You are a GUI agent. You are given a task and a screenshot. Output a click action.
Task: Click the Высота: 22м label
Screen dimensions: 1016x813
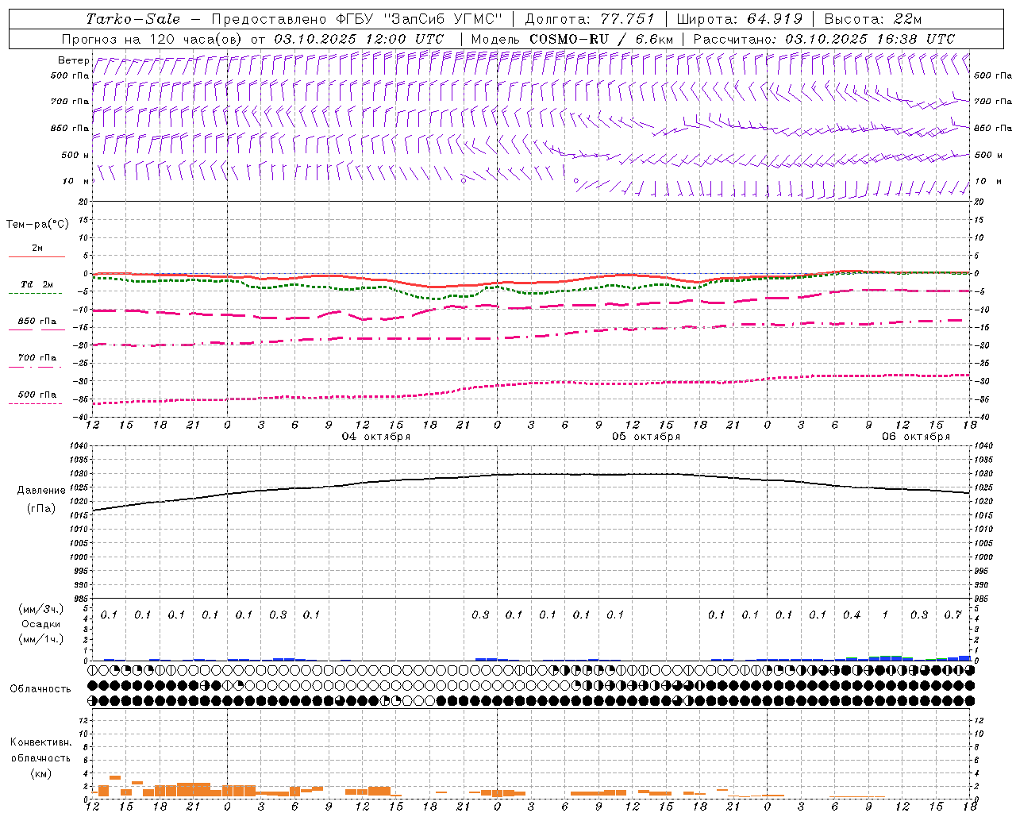click(x=873, y=19)
